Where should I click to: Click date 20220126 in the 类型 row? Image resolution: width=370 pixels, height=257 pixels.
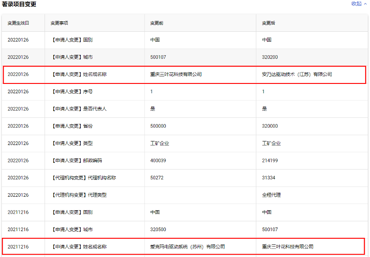click(x=18, y=143)
